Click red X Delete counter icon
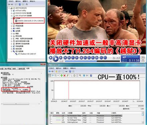Image resolution: width=147 pixels, height=125 pixels. pyautogui.click(x=64, y=76)
